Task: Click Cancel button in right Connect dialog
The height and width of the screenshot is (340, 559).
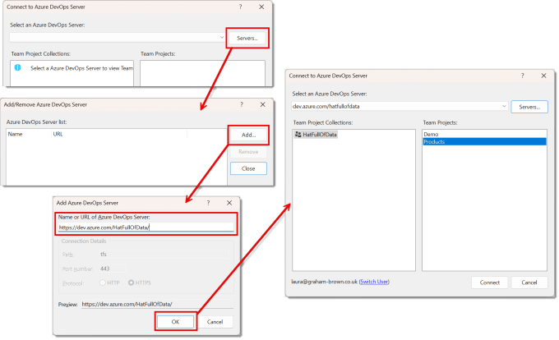Action: pos(529,283)
